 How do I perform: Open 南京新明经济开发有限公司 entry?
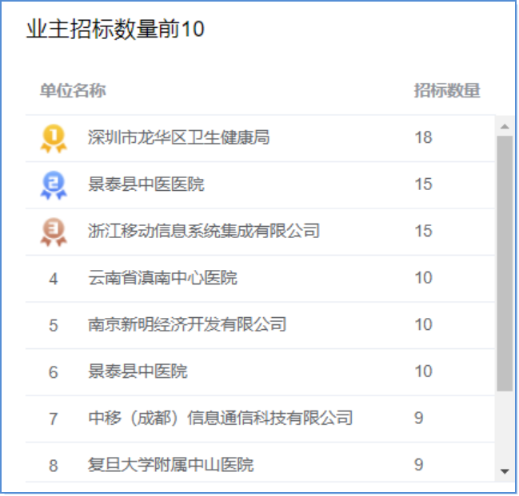coord(260,325)
